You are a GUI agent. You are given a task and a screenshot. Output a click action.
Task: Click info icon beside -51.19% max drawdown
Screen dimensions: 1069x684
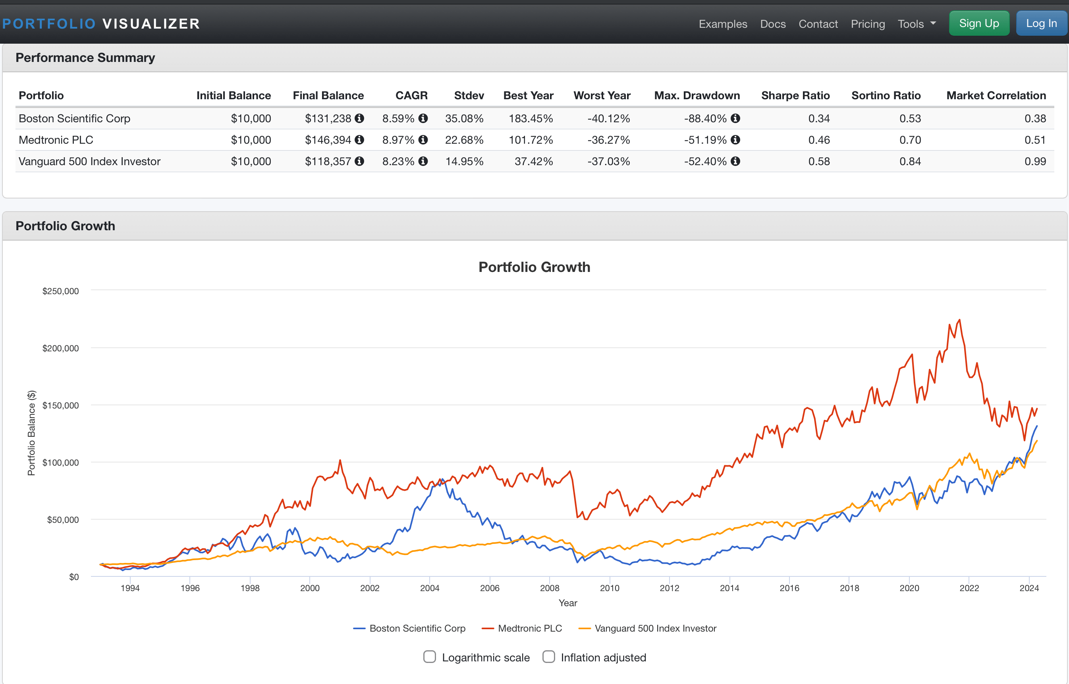click(x=735, y=140)
